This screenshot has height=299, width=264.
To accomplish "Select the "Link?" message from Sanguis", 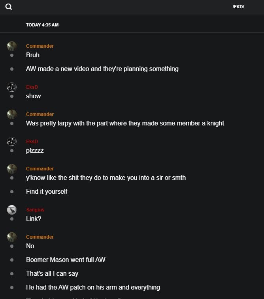I will (x=34, y=219).
